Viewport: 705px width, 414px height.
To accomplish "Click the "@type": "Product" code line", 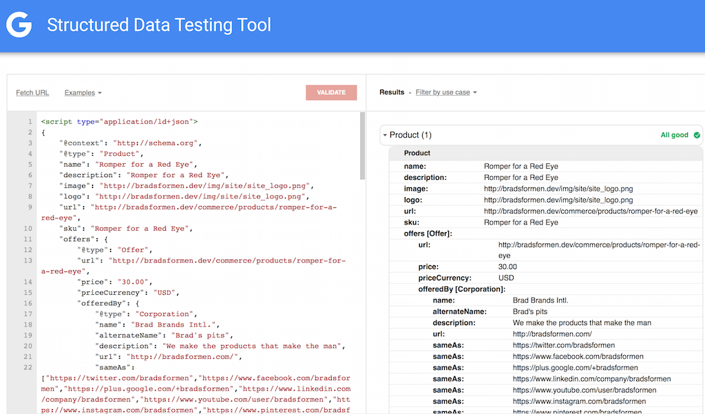I will tap(101, 154).
